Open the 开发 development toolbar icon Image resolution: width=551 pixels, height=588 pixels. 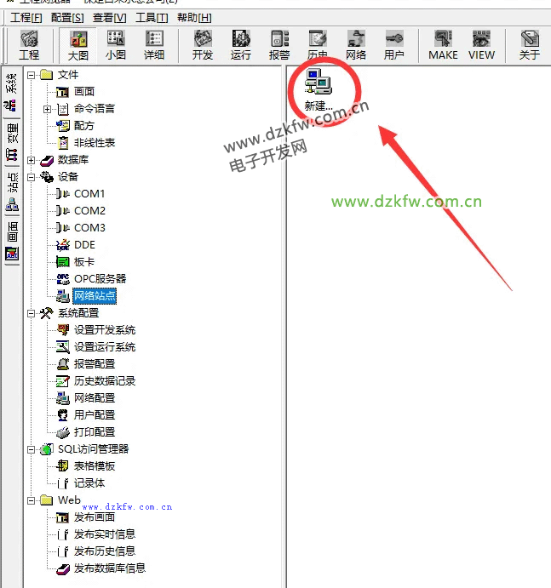tap(203, 44)
